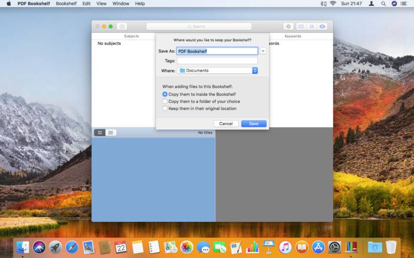Click the No subjects text

point(109,43)
